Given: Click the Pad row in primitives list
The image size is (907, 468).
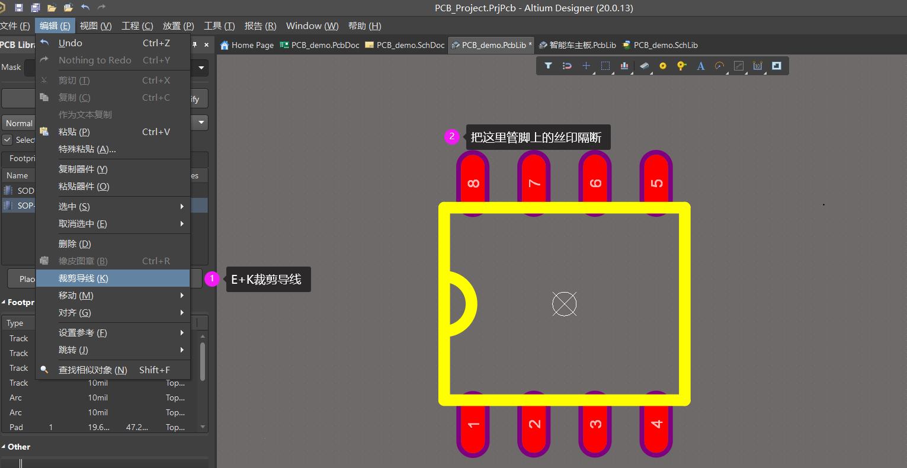Looking at the screenshot, I should [100, 427].
